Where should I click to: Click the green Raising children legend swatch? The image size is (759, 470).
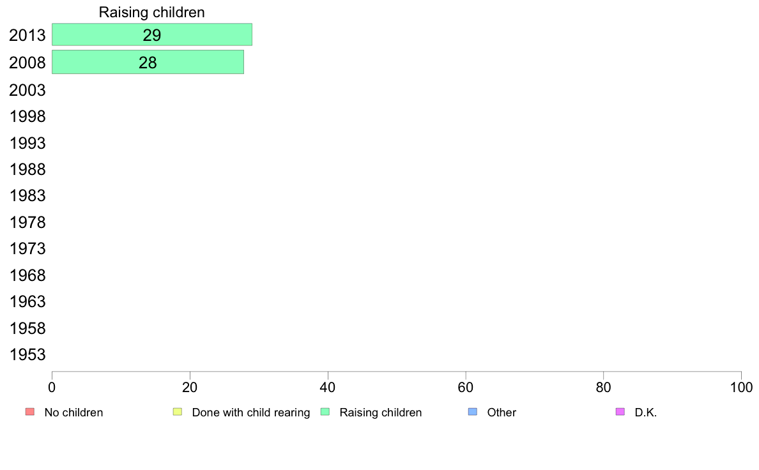pos(325,412)
